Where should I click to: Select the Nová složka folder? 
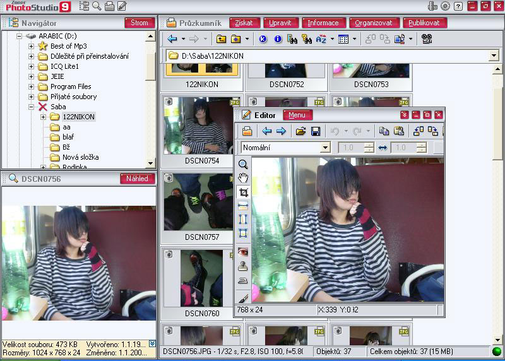81,157
